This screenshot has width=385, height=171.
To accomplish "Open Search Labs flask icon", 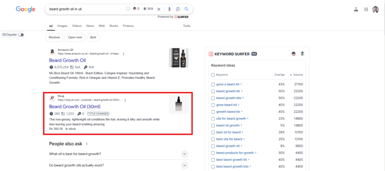I will click(355, 9).
